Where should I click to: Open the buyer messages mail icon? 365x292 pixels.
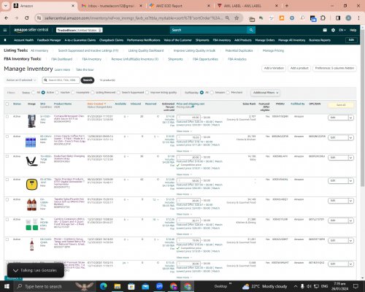coord(325,30)
